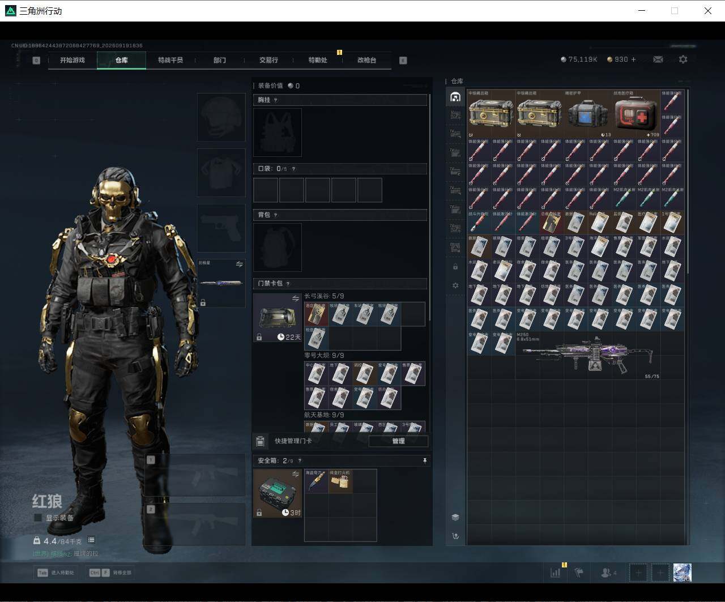
Task: Pin the 安全箱 panel
Action: pos(425,461)
